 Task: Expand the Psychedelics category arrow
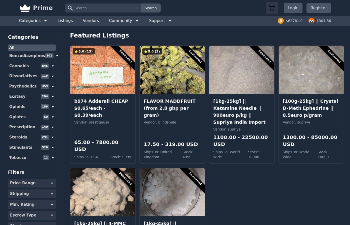tap(53, 86)
